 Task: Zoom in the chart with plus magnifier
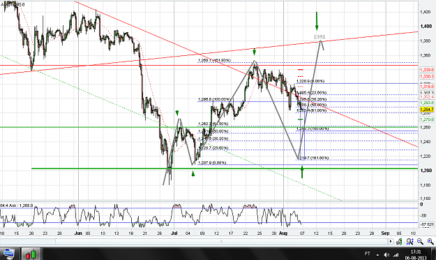pyautogui.click(x=430, y=241)
